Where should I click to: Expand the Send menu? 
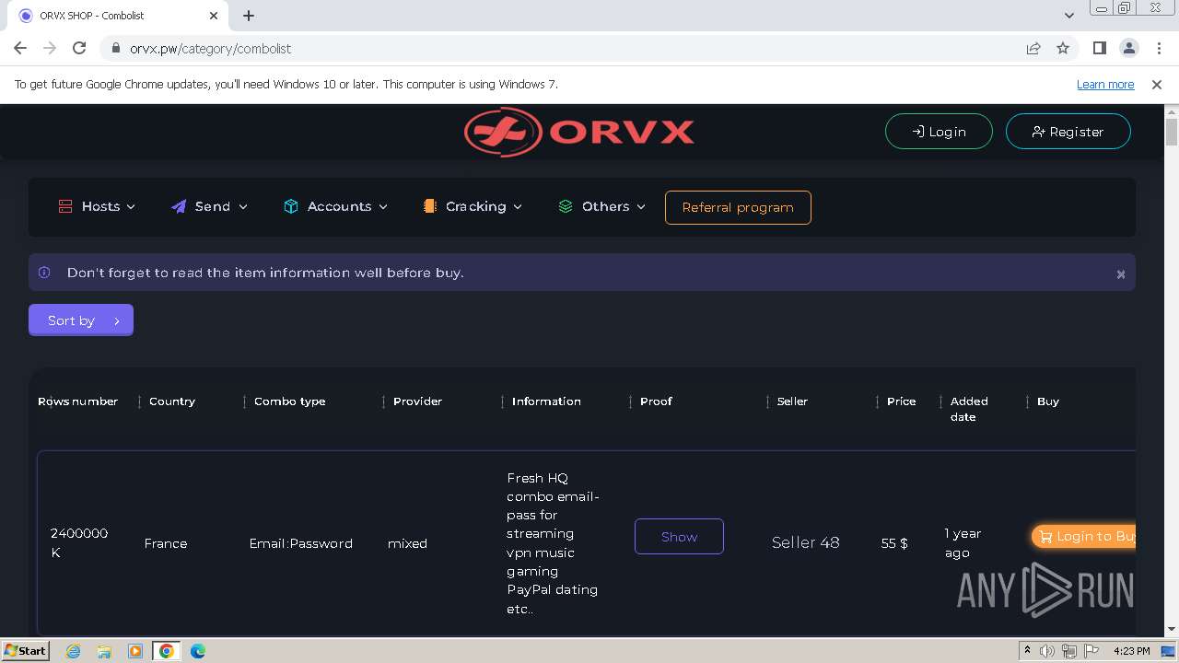point(209,206)
